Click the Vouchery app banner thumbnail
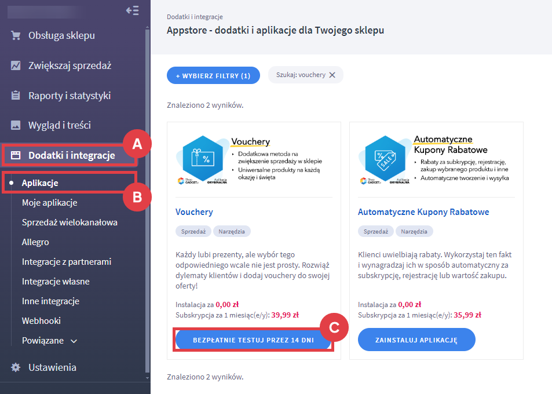This screenshot has width=552, height=394. point(254,160)
